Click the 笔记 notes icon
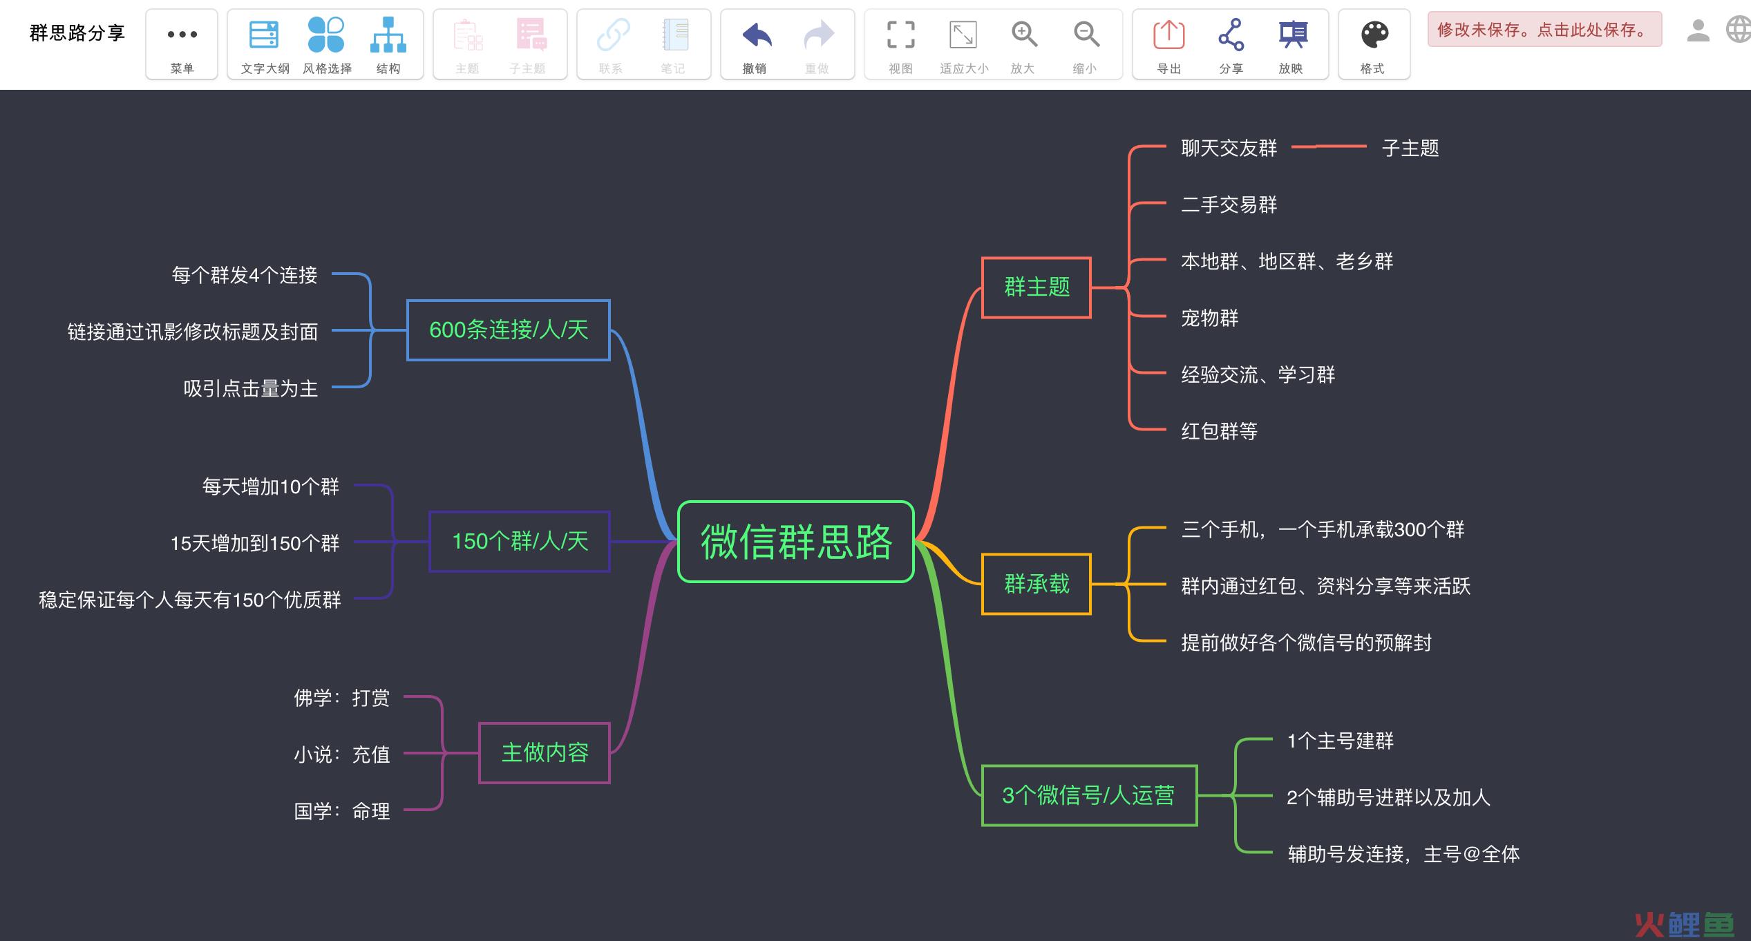 [x=673, y=44]
